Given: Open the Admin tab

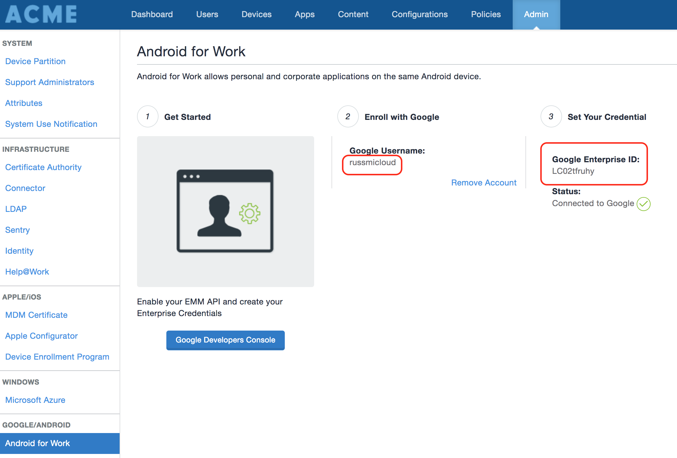Looking at the screenshot, I should (x=536, y=14).
